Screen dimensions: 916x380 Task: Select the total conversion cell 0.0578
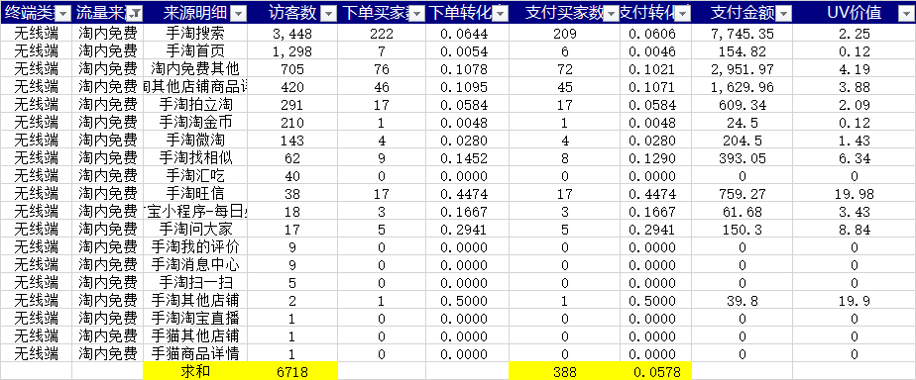coord(656,371)
